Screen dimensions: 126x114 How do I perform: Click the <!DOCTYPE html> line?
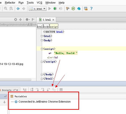click(54, 32)
